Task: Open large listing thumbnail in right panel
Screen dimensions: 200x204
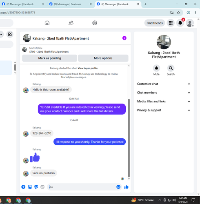Action: pyautogui.click(x=164, y=42)
